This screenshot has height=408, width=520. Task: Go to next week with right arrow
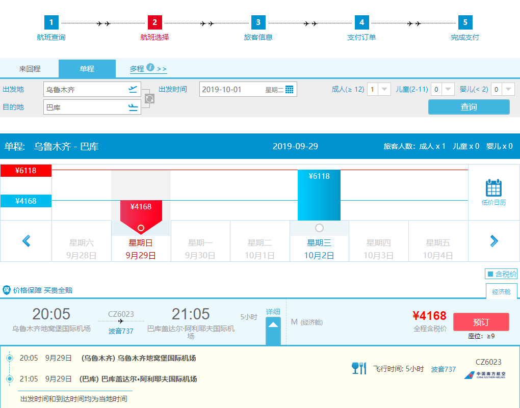(x=493, y=241)
